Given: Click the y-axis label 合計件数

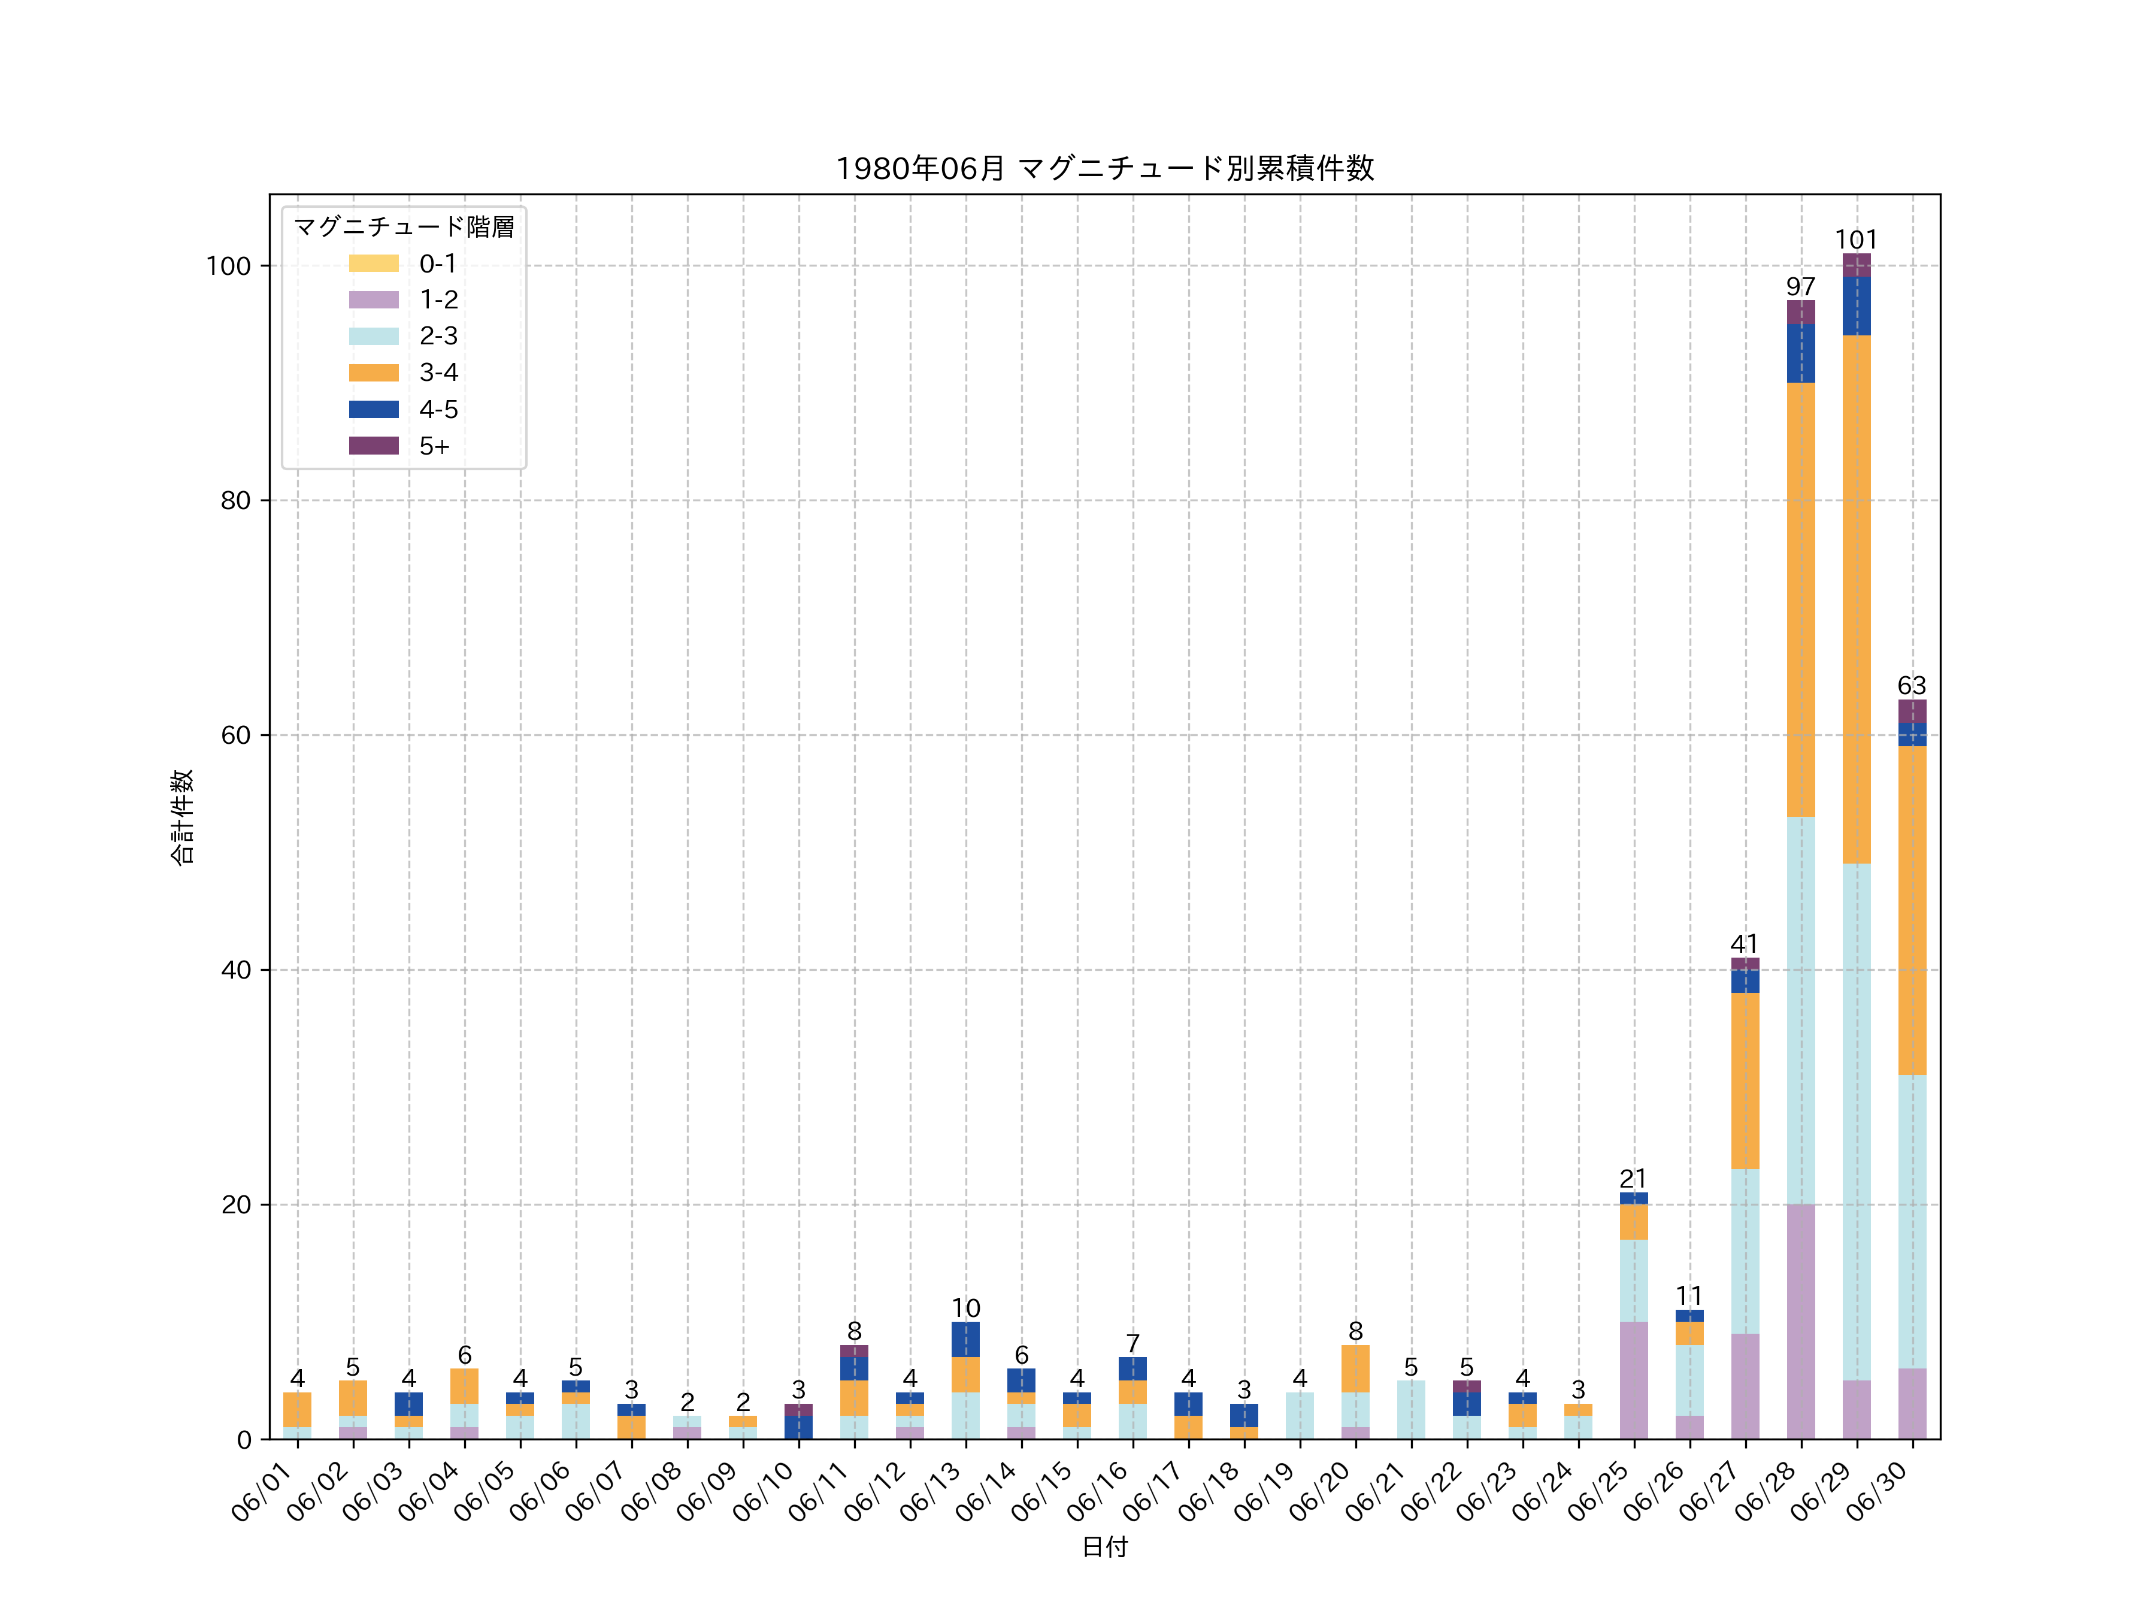Looking at the screenshot, I should (182, 817).
